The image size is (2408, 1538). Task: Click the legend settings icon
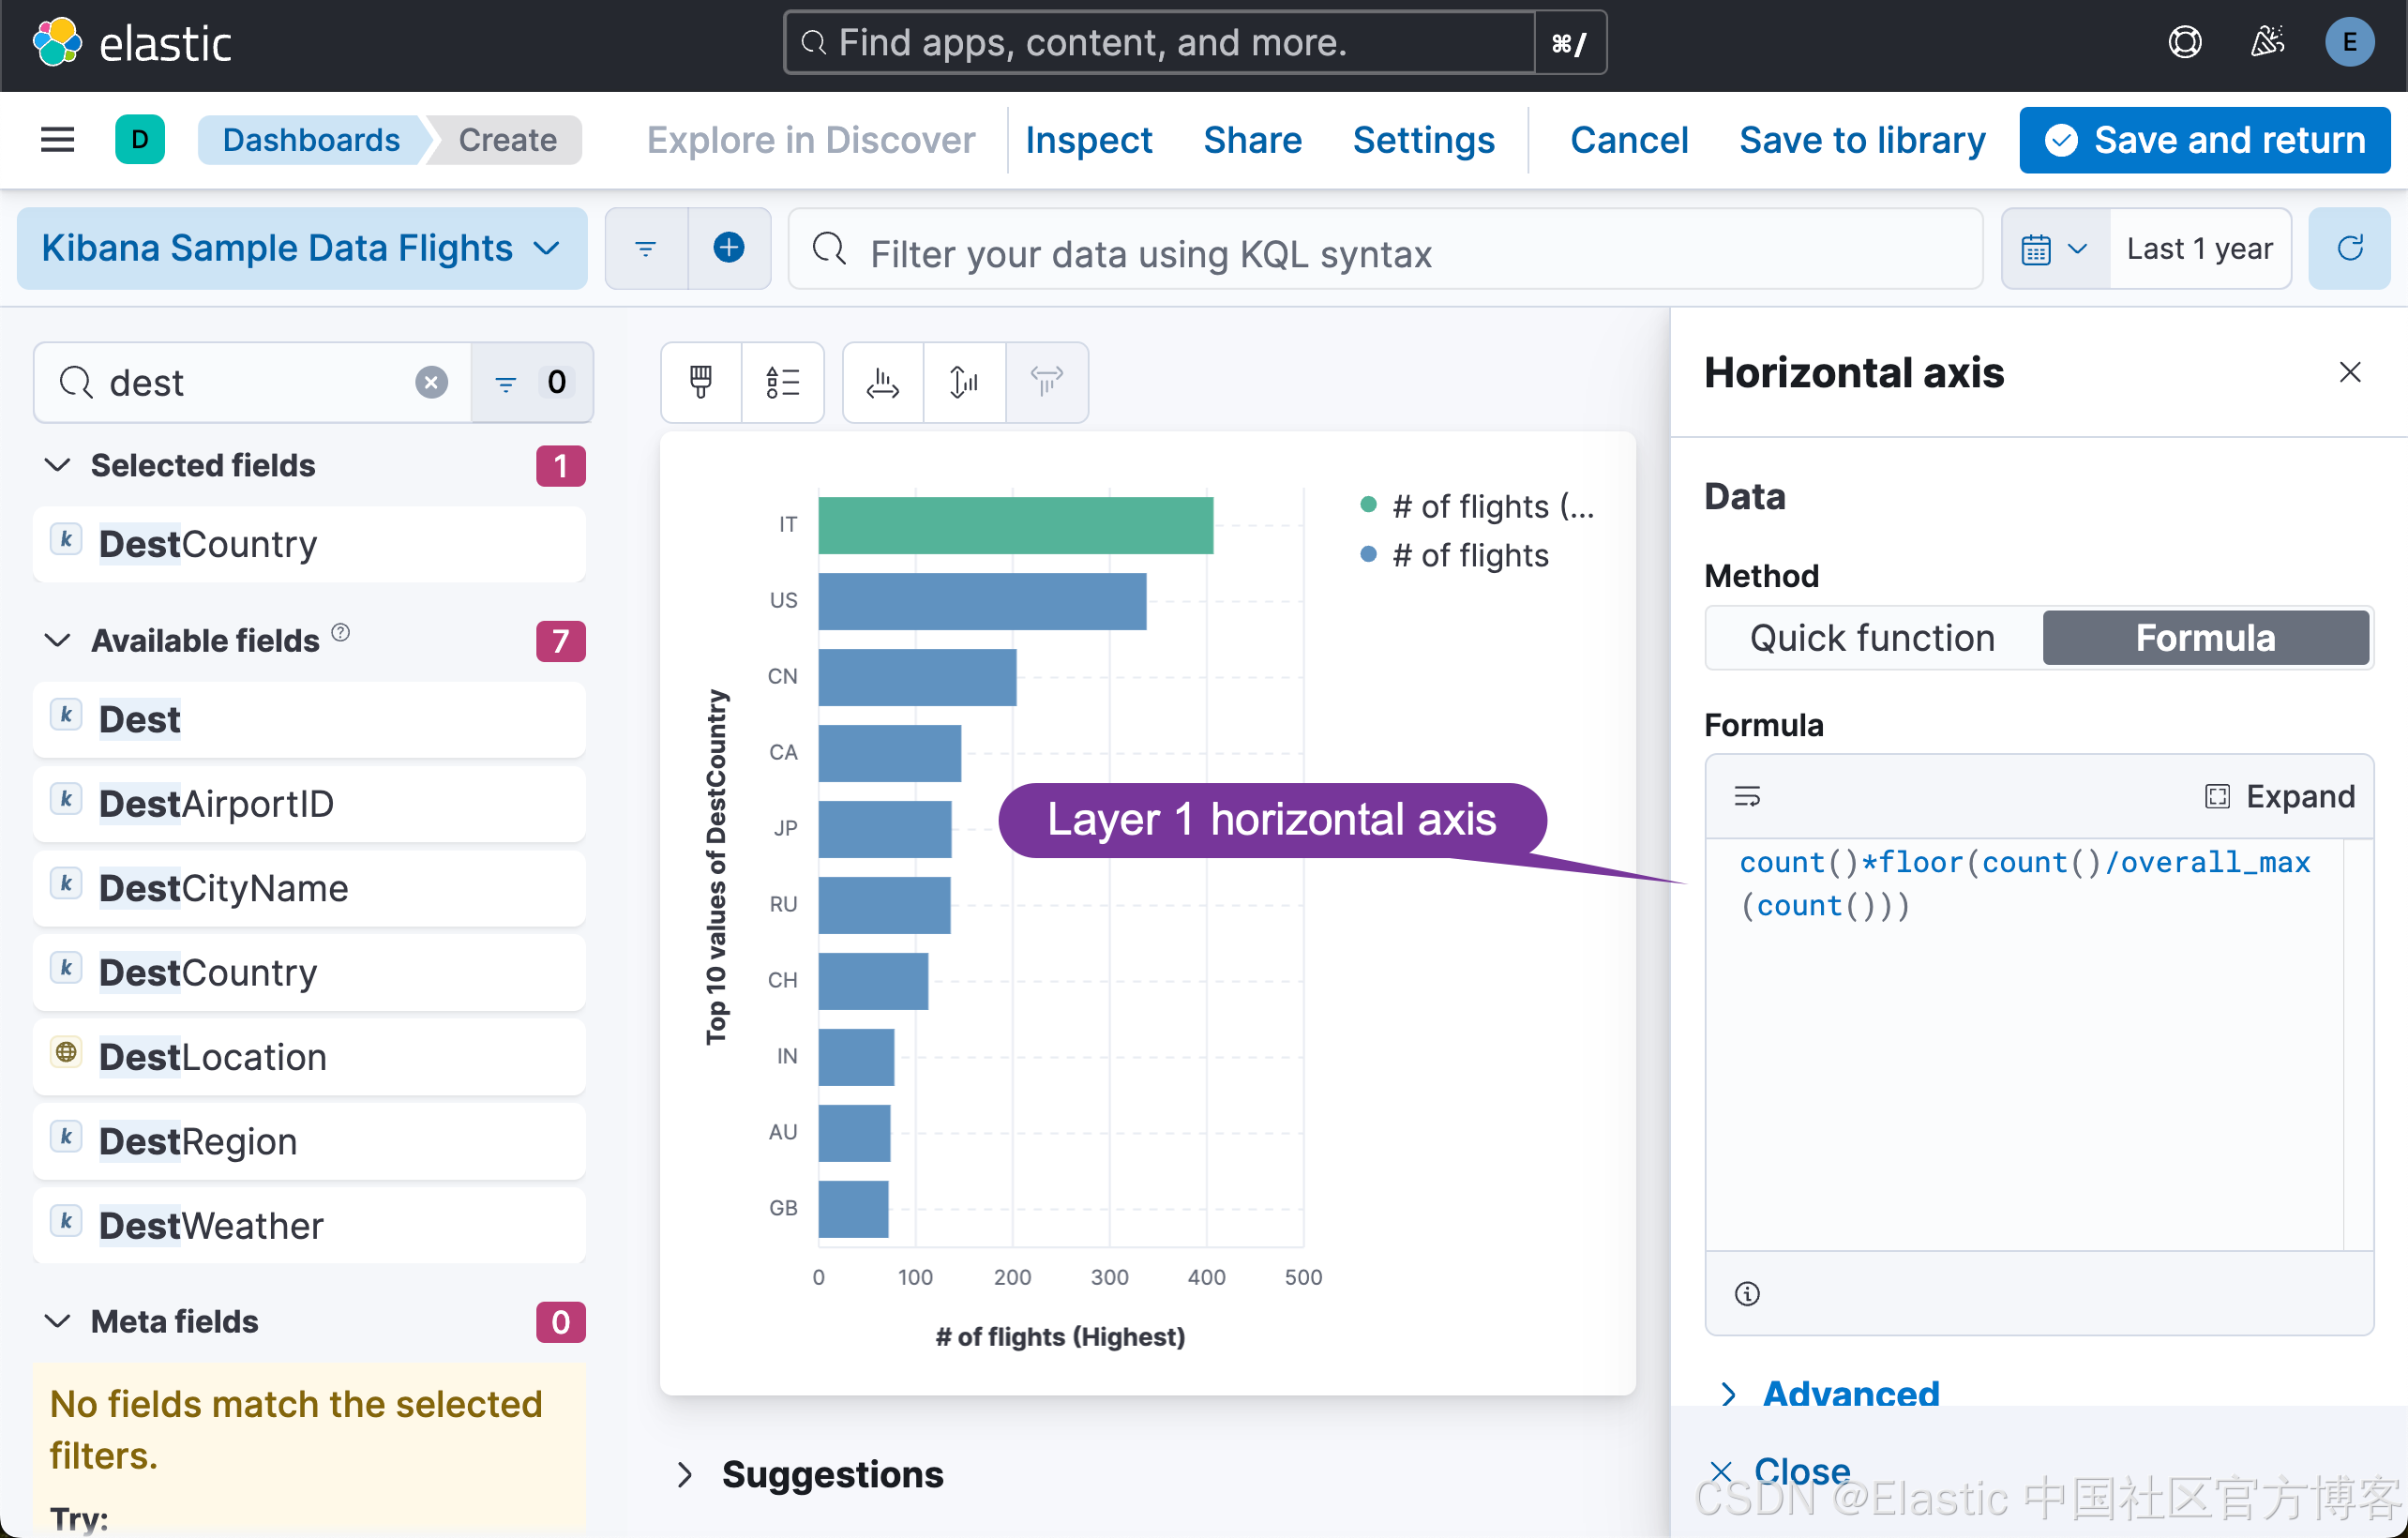[x=782, y=382]
